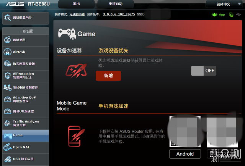Click the Android QR code image
Image resolution: width=245 pixels, height=166 pixels.
(x=185, y=132)
